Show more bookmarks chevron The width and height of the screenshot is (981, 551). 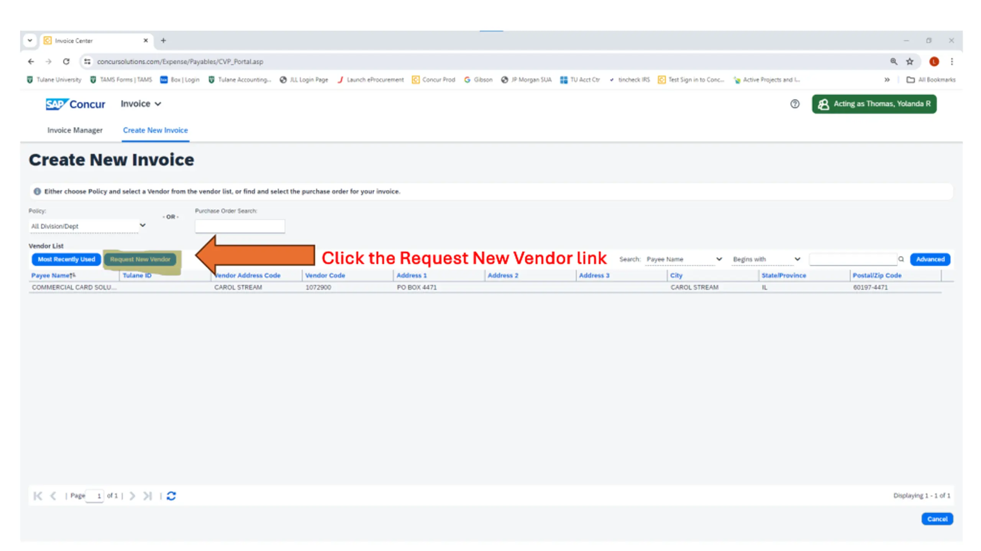click(x=887, y=80)
